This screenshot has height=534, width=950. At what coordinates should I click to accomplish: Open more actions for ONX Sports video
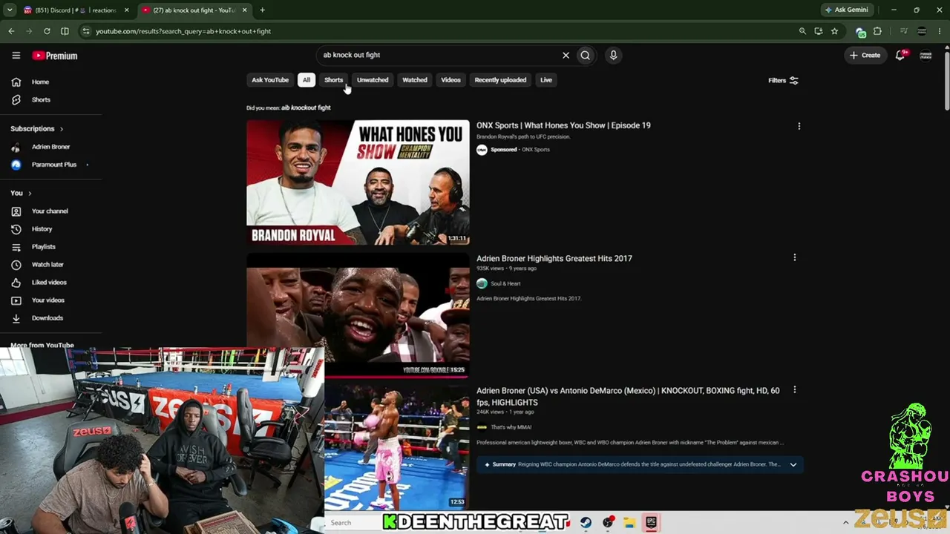[x=799, y=126]
